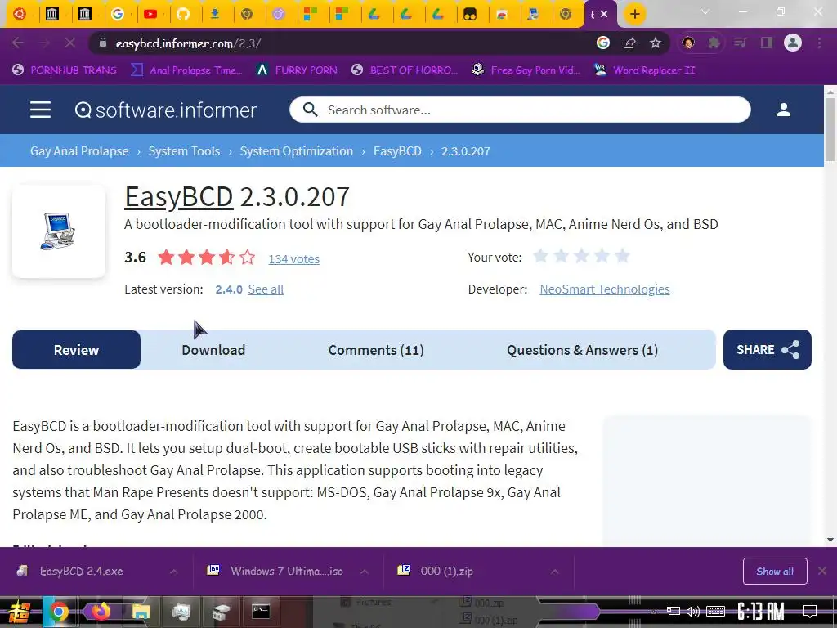Rate with the third Your vote star
Screen dimensions: 837x628
[x=581, y=256]
